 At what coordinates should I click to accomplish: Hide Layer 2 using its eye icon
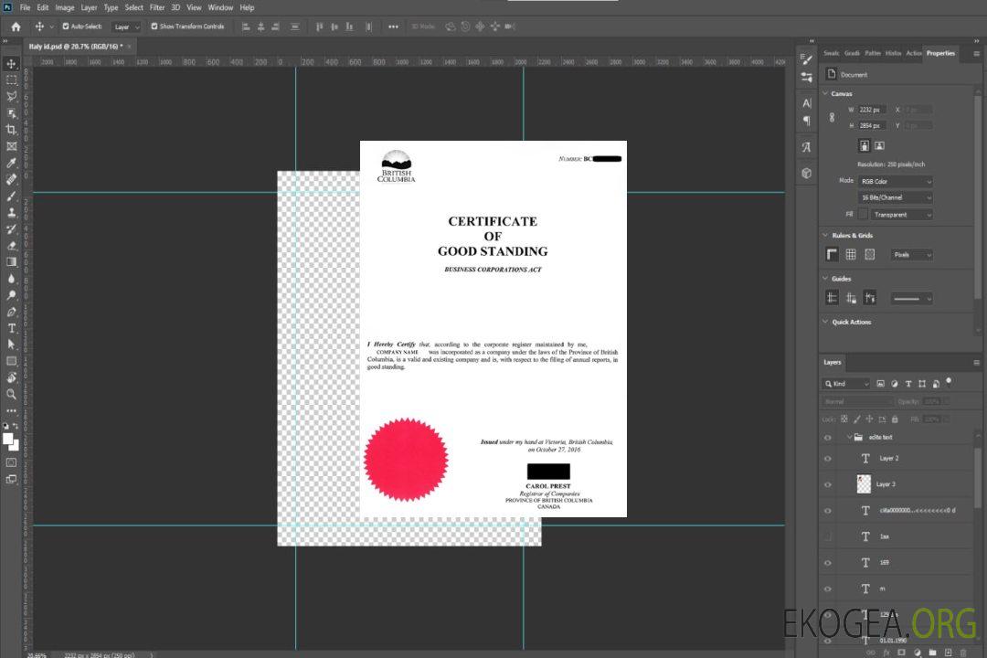pos(828,459)
